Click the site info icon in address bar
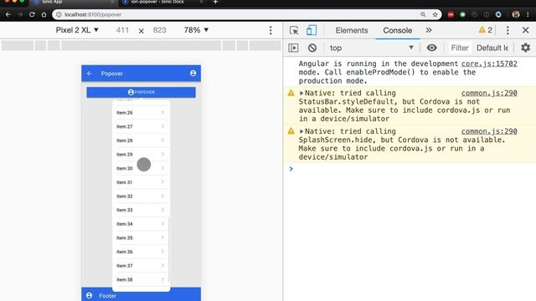Image resolution: width=536 pixels, height=301 pixels. coord(59,15)
